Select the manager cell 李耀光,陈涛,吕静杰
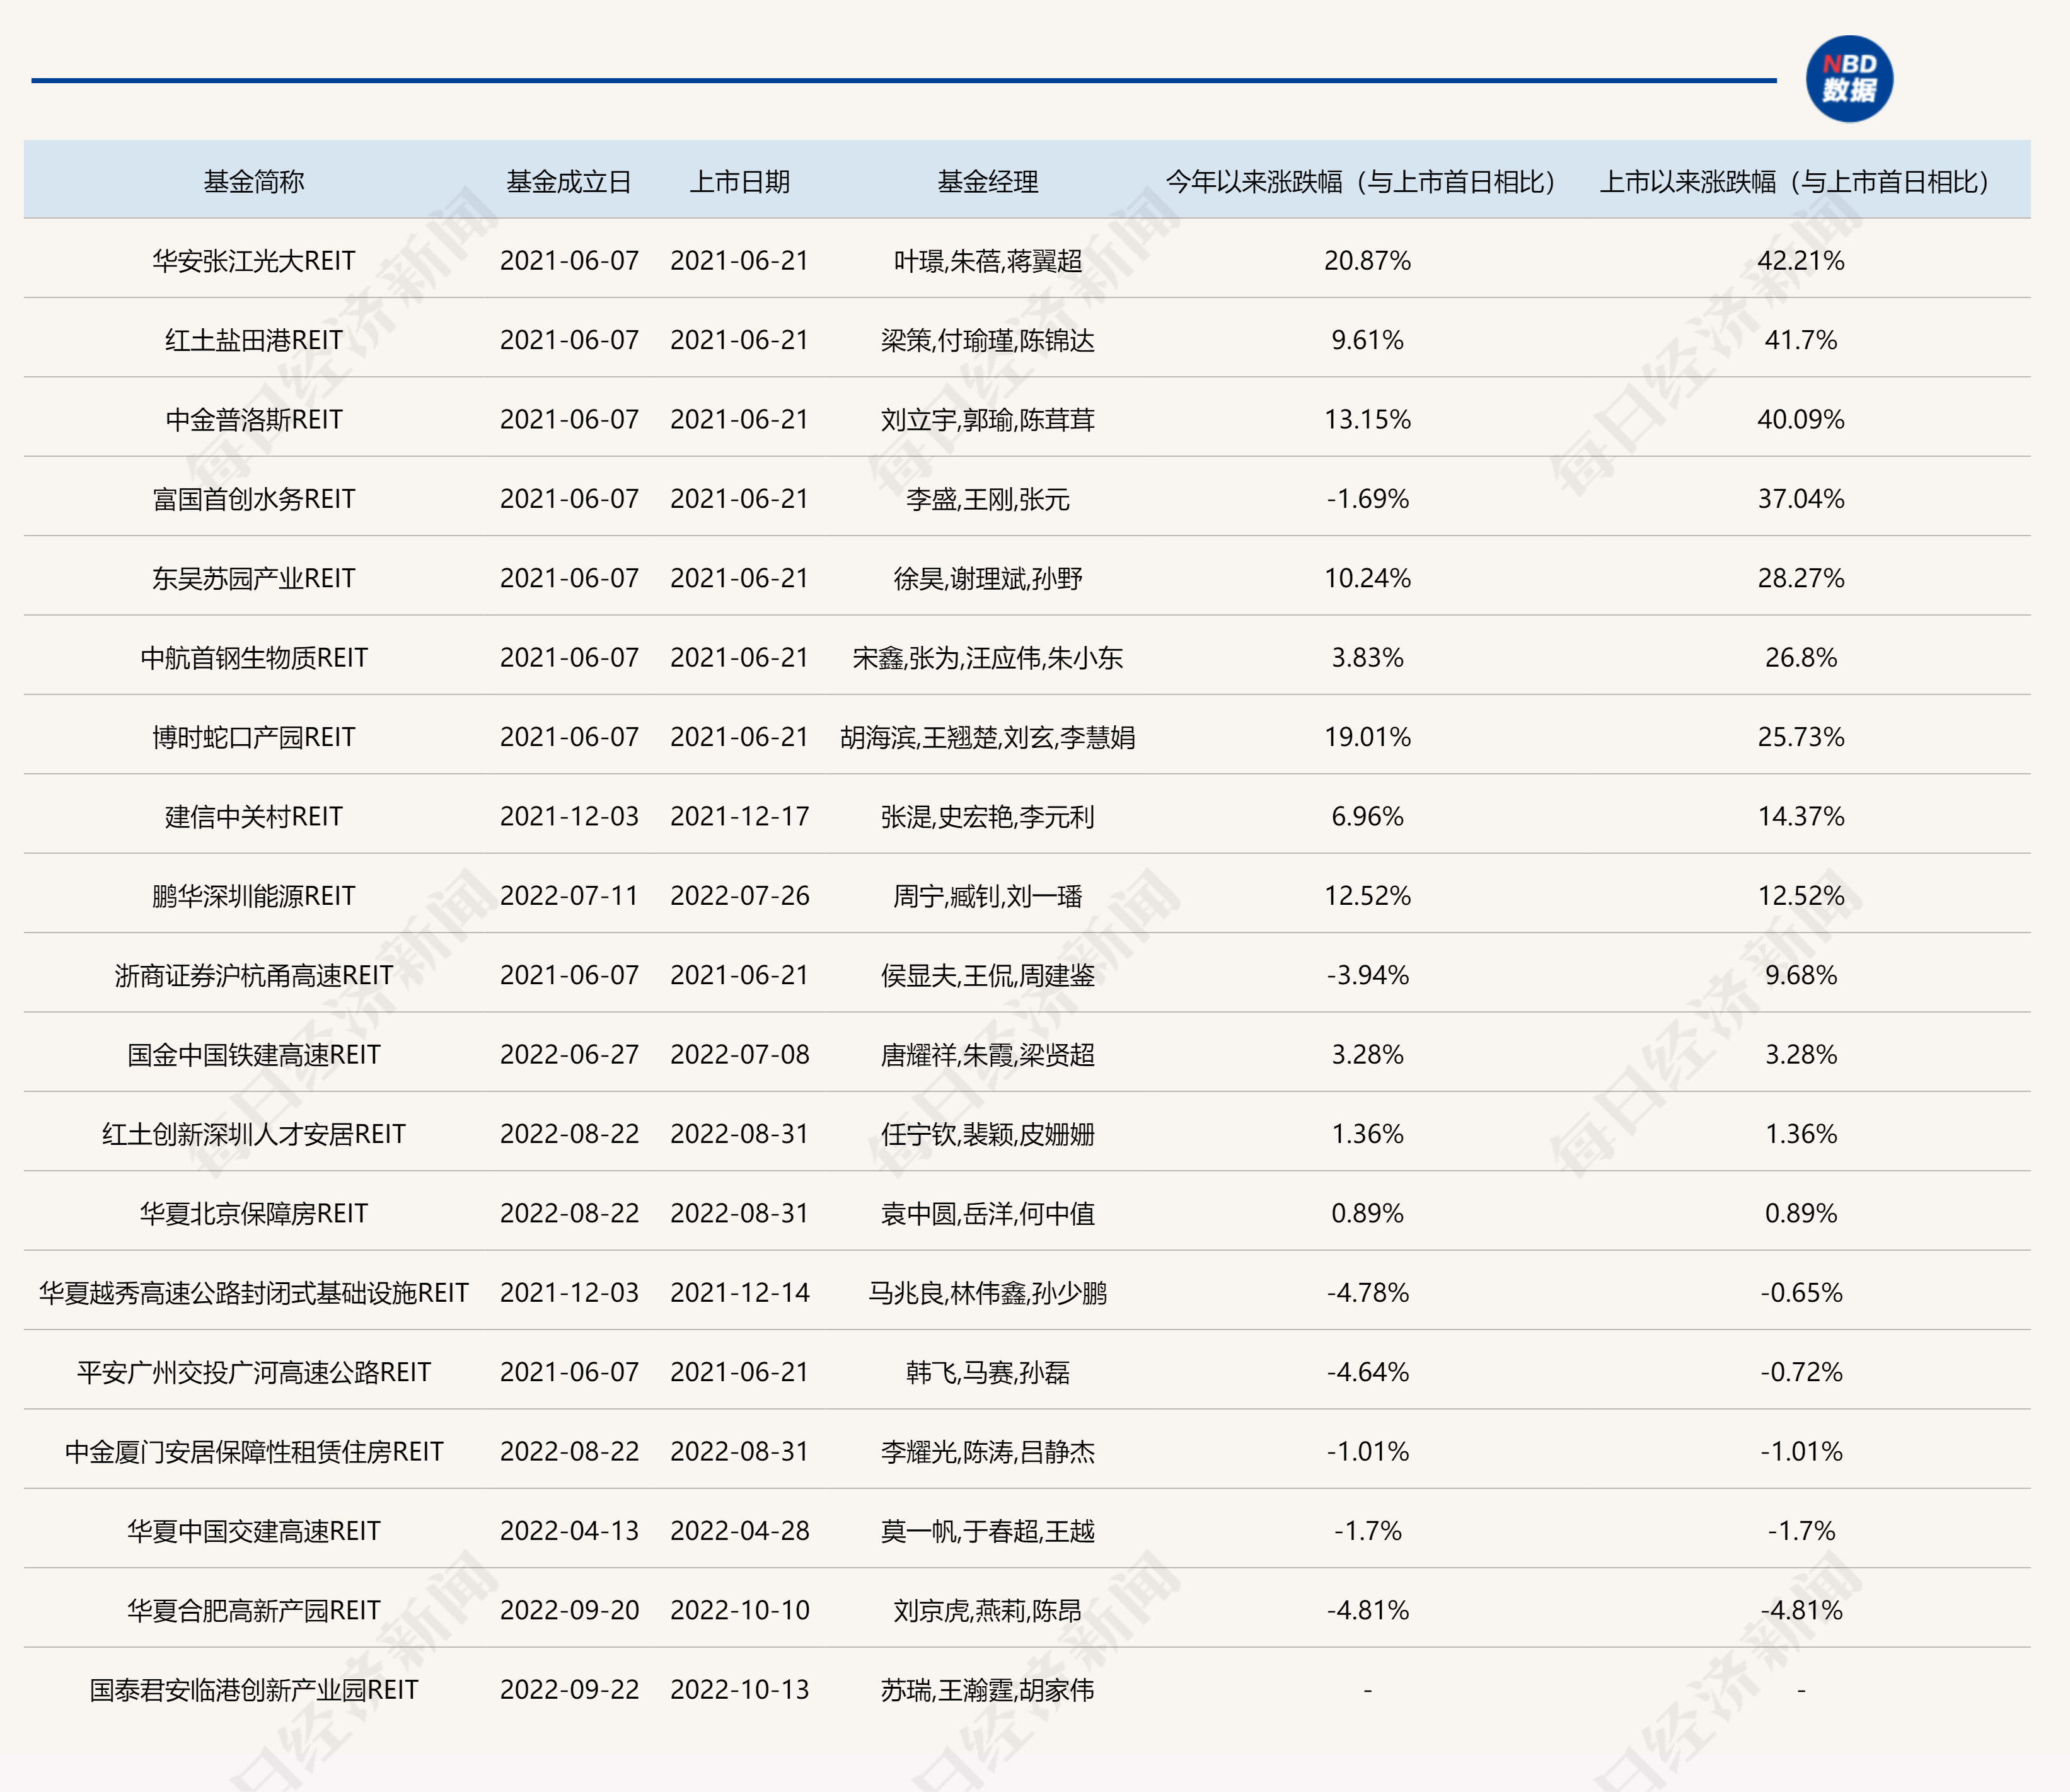This screenshot has width=2070, height=1792. tap(988, 1451)
